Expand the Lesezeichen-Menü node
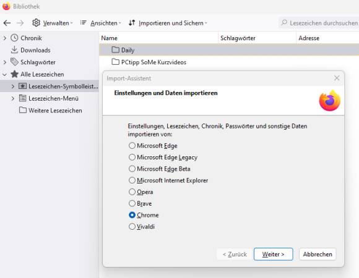359x278 pixels. (13, 98)
